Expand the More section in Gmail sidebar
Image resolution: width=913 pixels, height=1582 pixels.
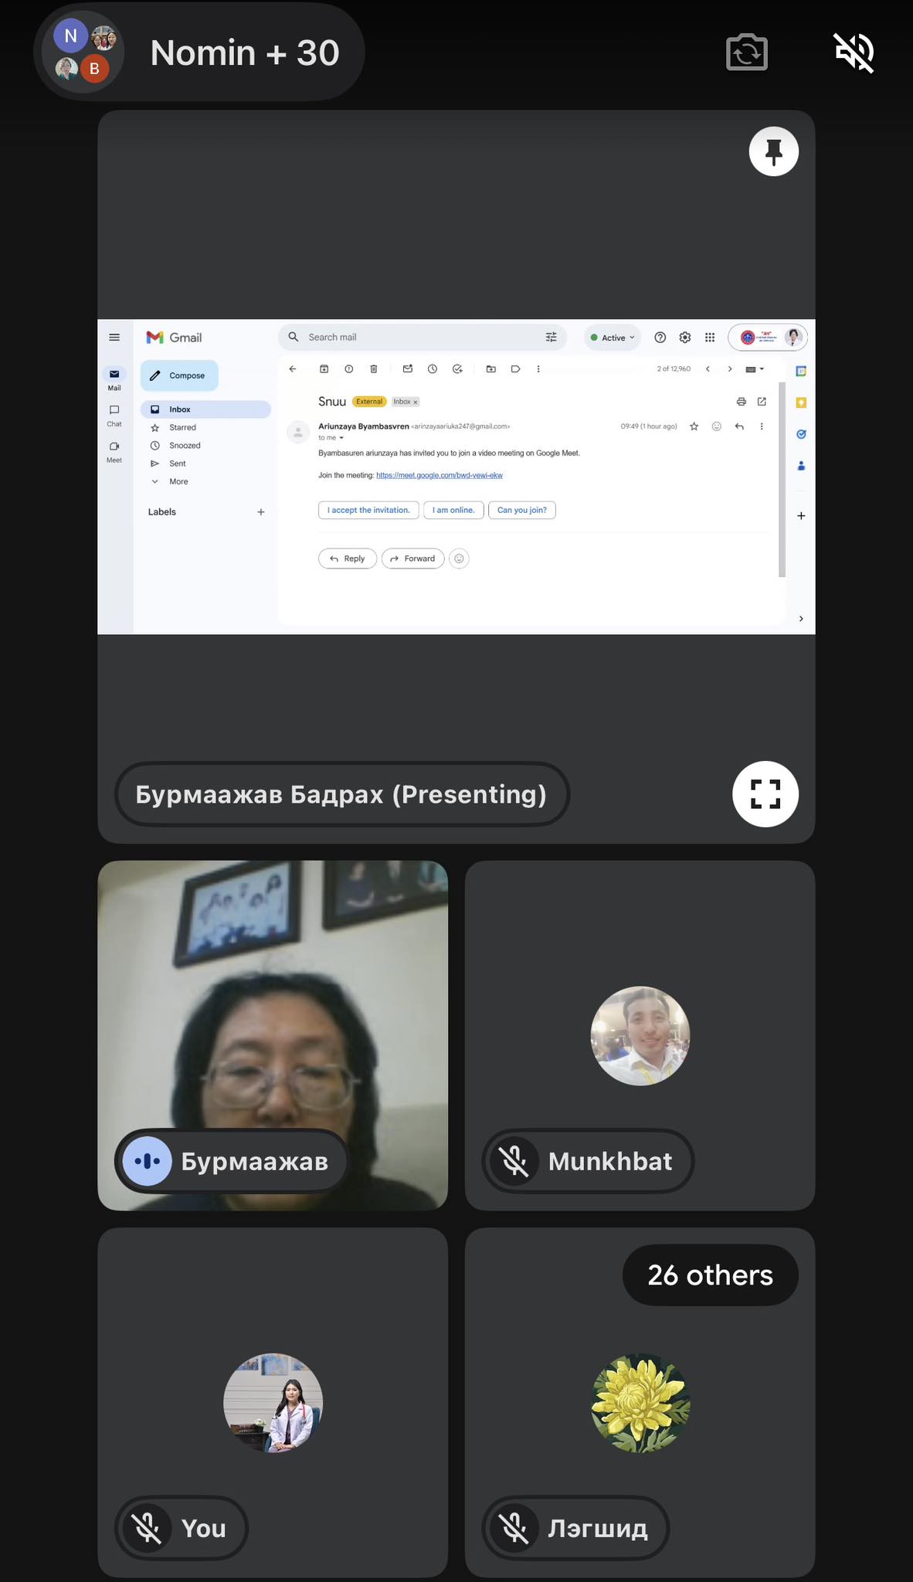pyautogui.click(x=178, y=481)
